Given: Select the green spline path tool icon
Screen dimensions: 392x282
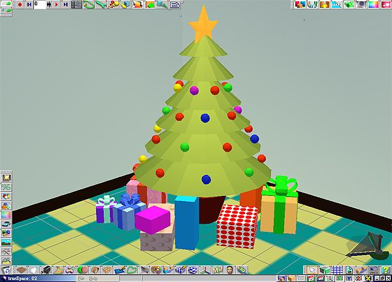Looking at the screenshot, I should 88,4.
